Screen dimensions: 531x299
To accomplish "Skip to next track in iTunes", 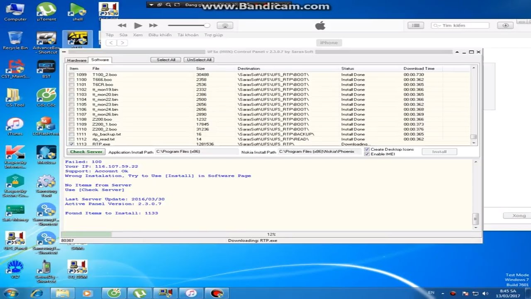I will coord(153,25).
